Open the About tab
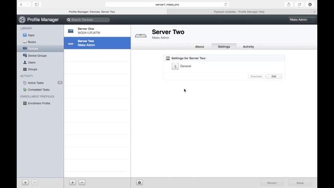Image resolution: width=334 pixels, height=188 pixels. tap(199, 46)
